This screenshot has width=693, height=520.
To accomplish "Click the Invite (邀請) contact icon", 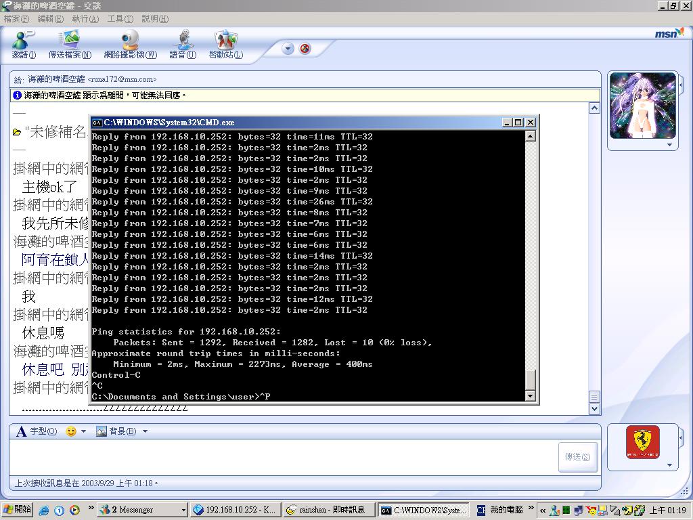I will [x=24, y=45].
